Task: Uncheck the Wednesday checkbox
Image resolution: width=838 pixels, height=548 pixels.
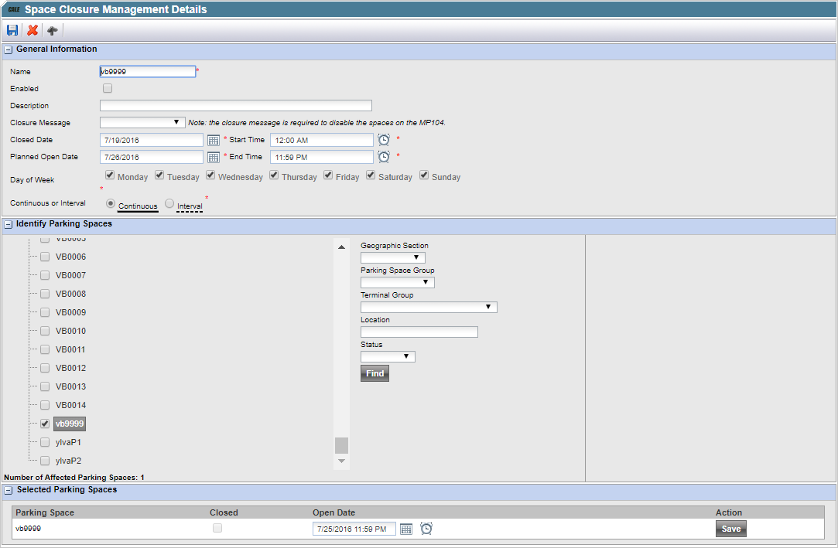Action: coord(210,175)
